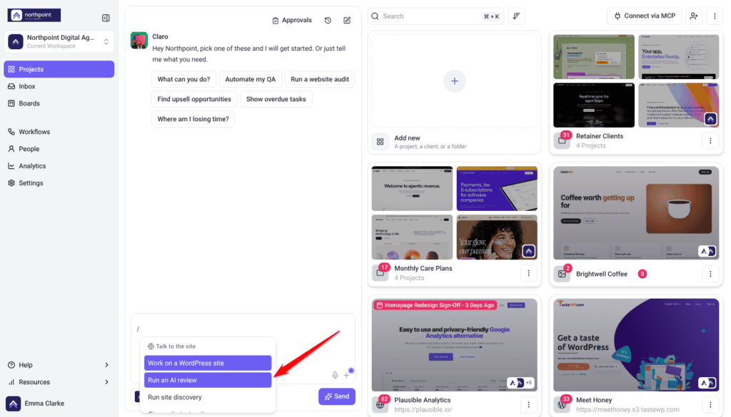Click Retainer Clients folder icon with 31 badge
This screenshot has height=417, width=731.
(x=563, y=140)
